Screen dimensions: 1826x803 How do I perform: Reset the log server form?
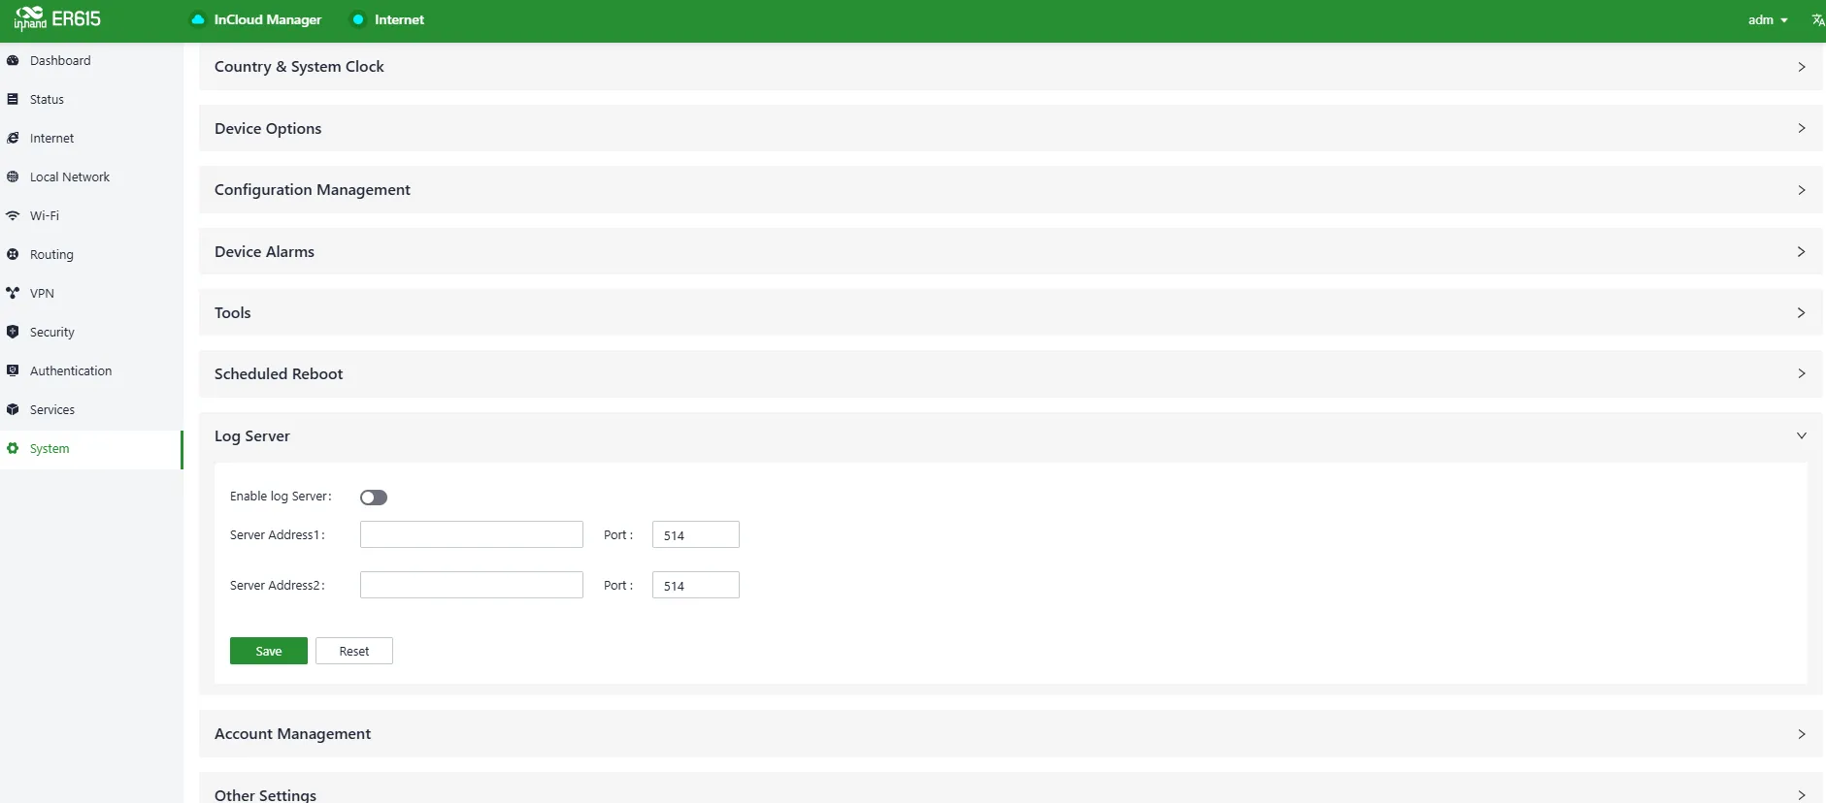354,651
